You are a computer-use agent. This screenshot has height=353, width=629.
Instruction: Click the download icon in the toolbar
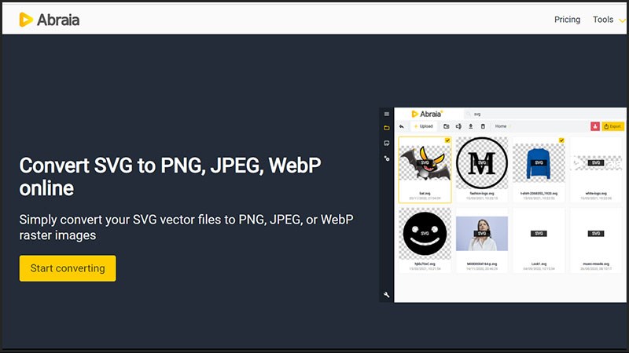pyautogui.click(x=470, y=126)
